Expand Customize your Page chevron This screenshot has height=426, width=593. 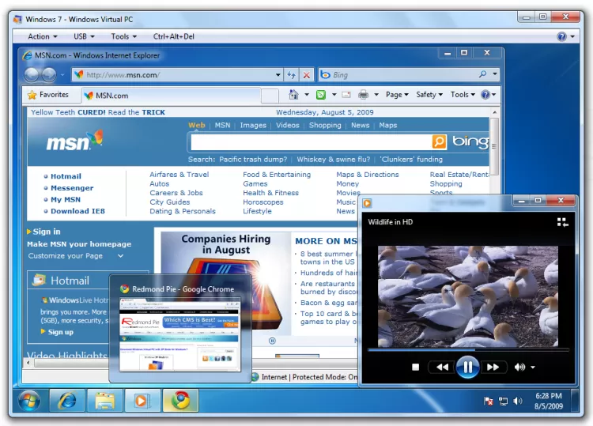coord(120,256)
